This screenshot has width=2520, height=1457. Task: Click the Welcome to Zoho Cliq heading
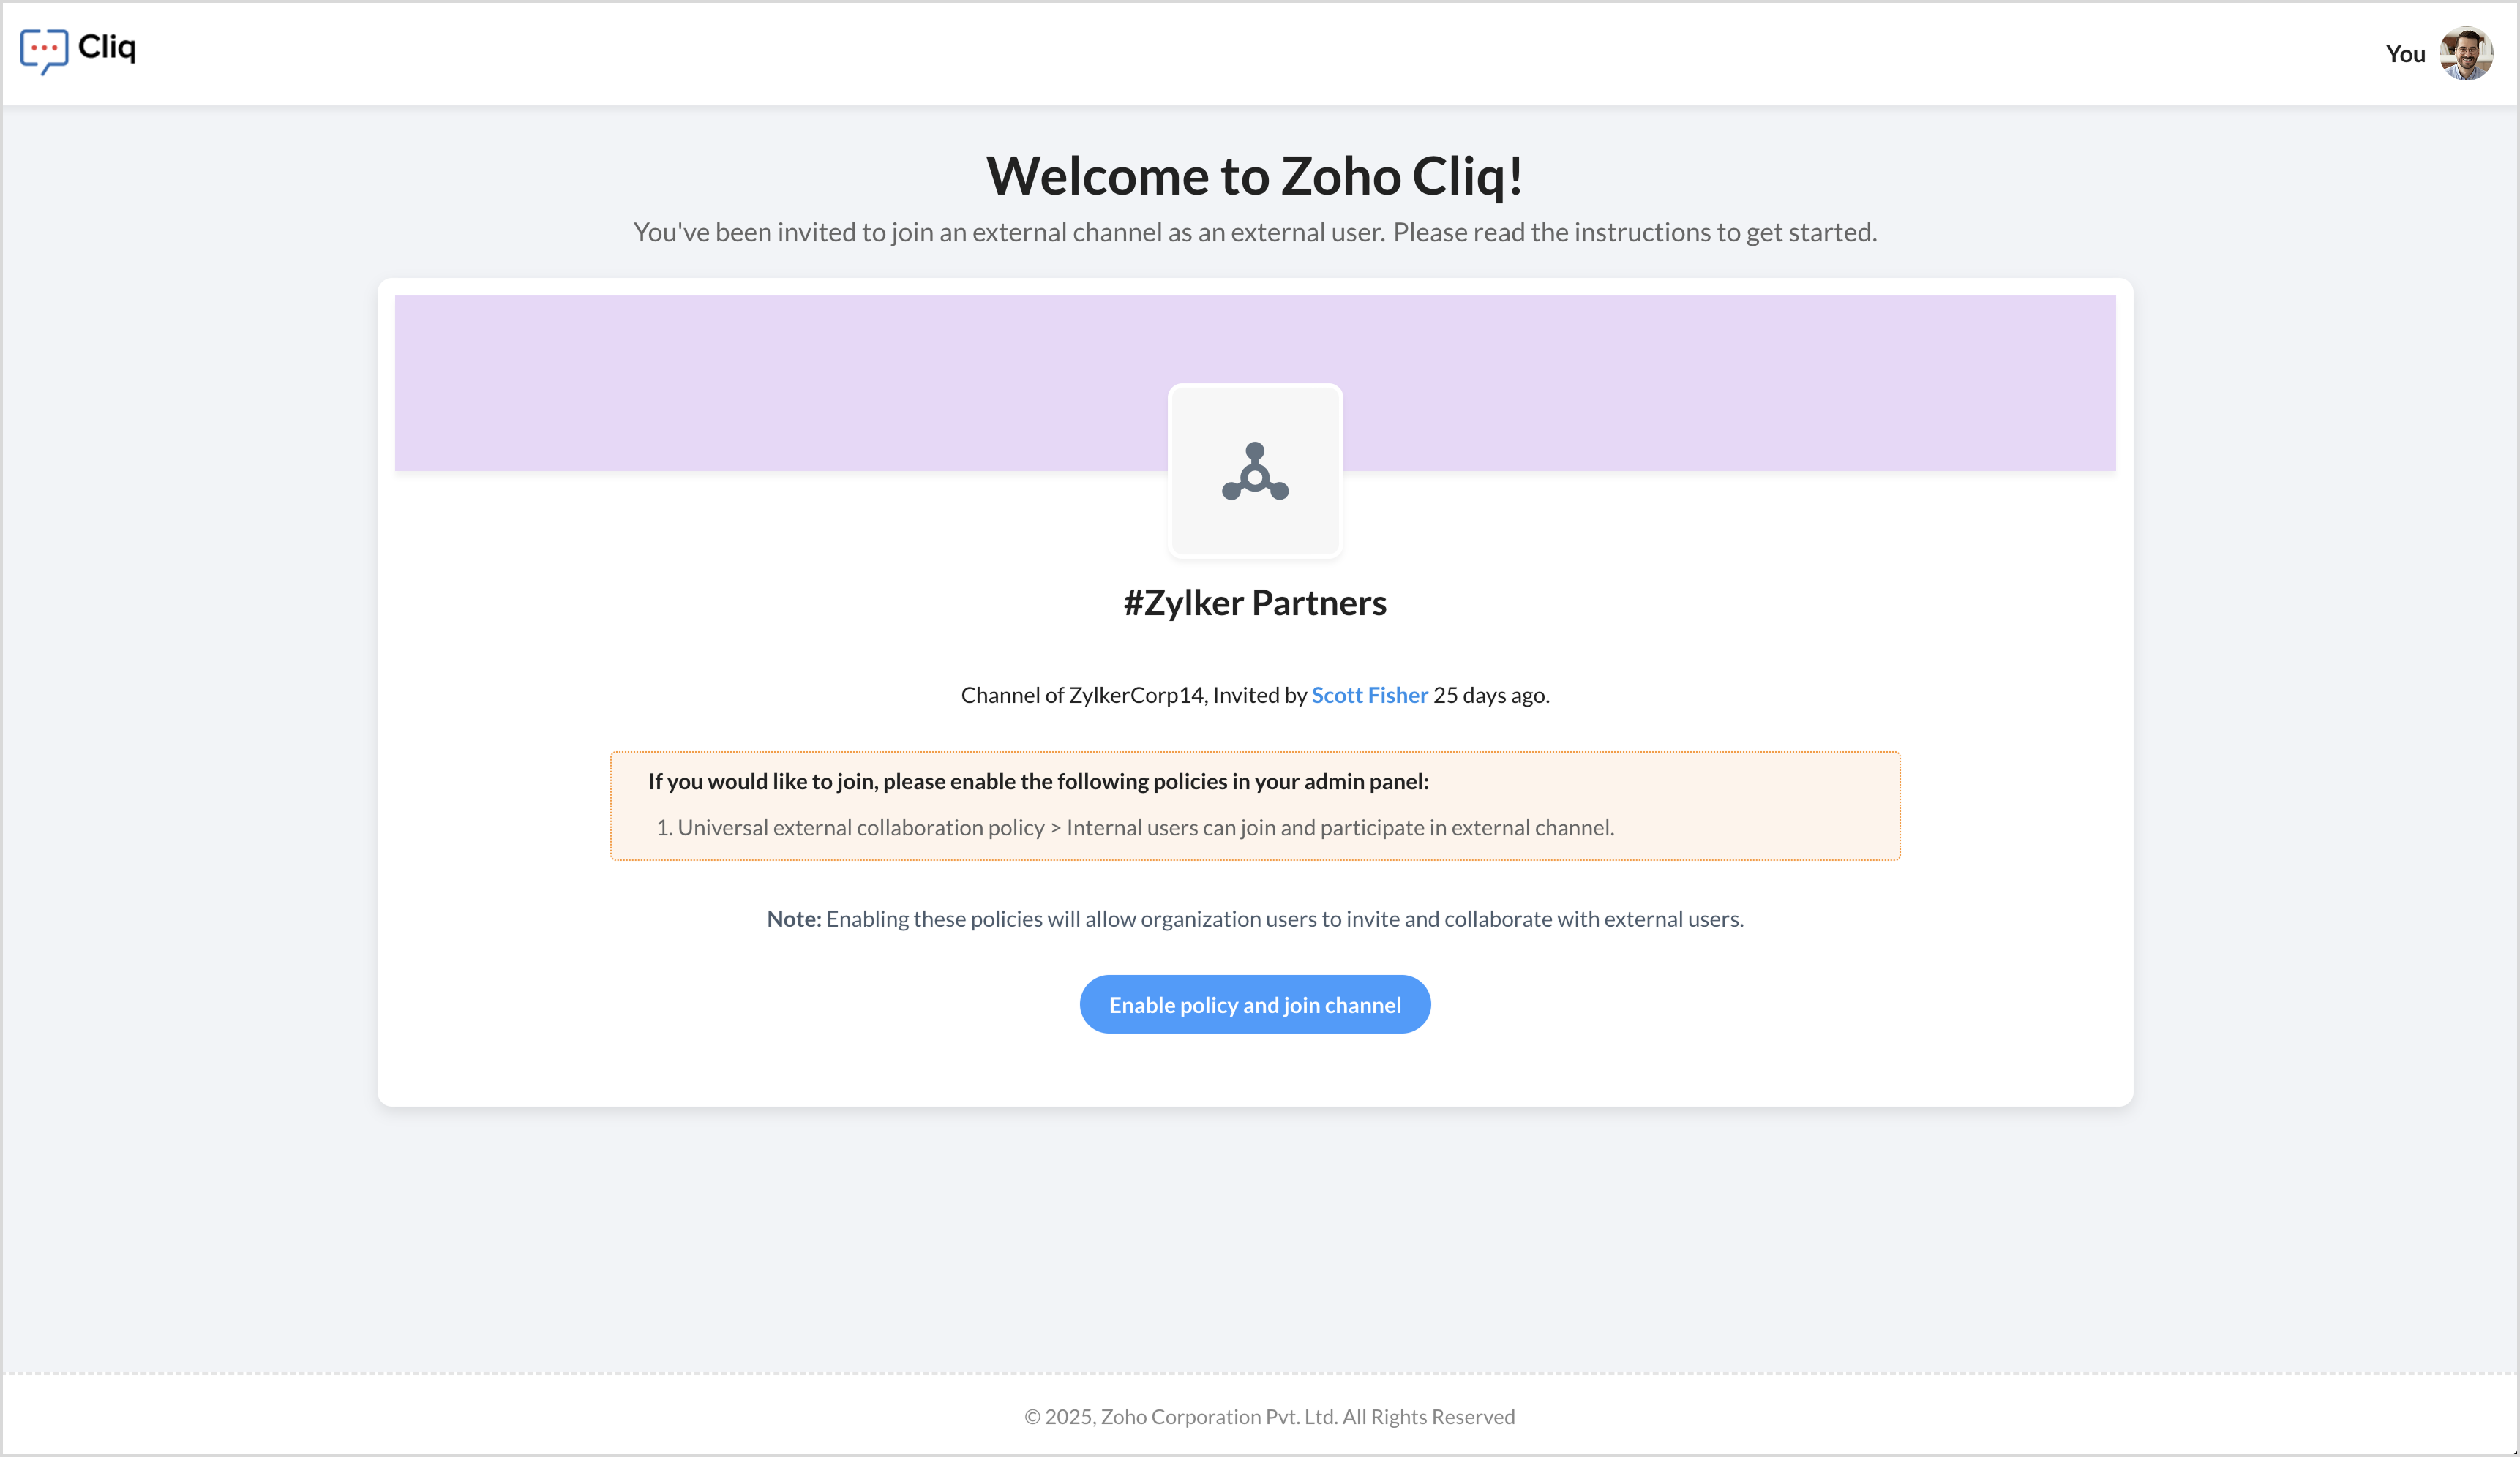[x=1255, y=176]
